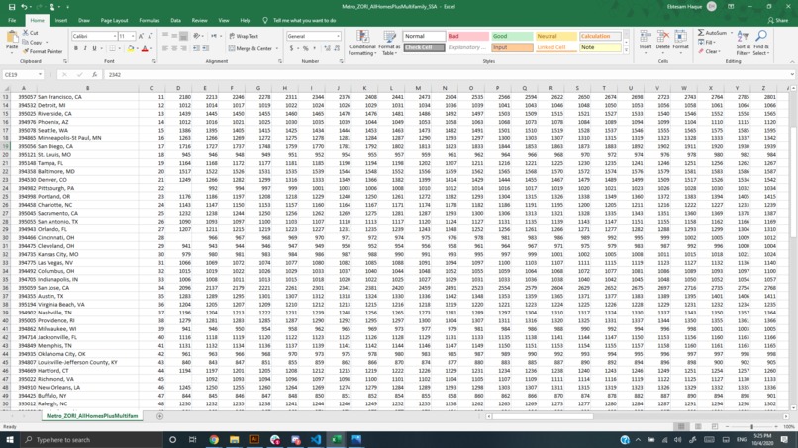
Task: Open the Format cells icon in Cells group
Action: pyautogui.click(x=680, y=41)
